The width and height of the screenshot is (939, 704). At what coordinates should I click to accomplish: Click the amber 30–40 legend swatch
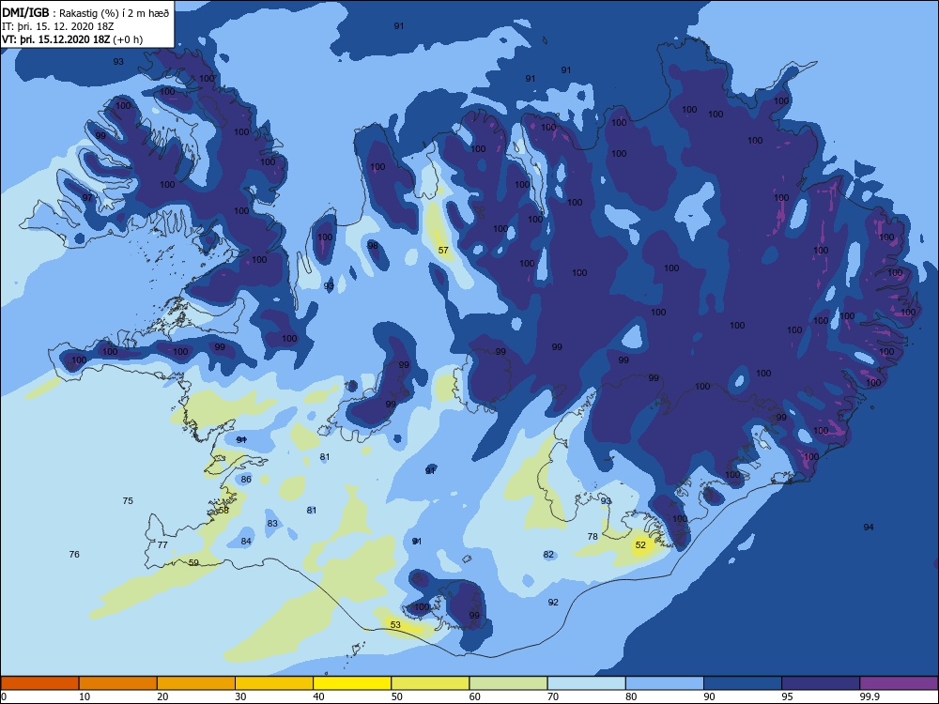[x=274, y=683]
